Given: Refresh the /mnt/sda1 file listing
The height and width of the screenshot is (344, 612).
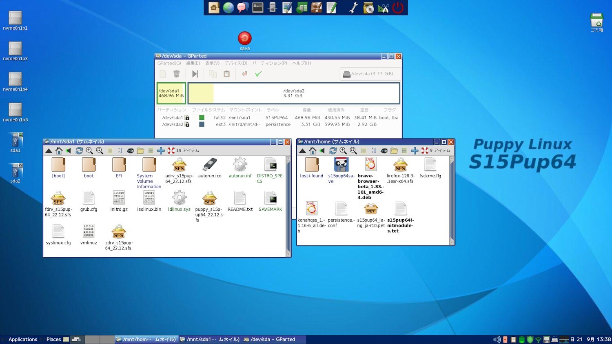Looking at the screenshot, I should tap(79, 150).
